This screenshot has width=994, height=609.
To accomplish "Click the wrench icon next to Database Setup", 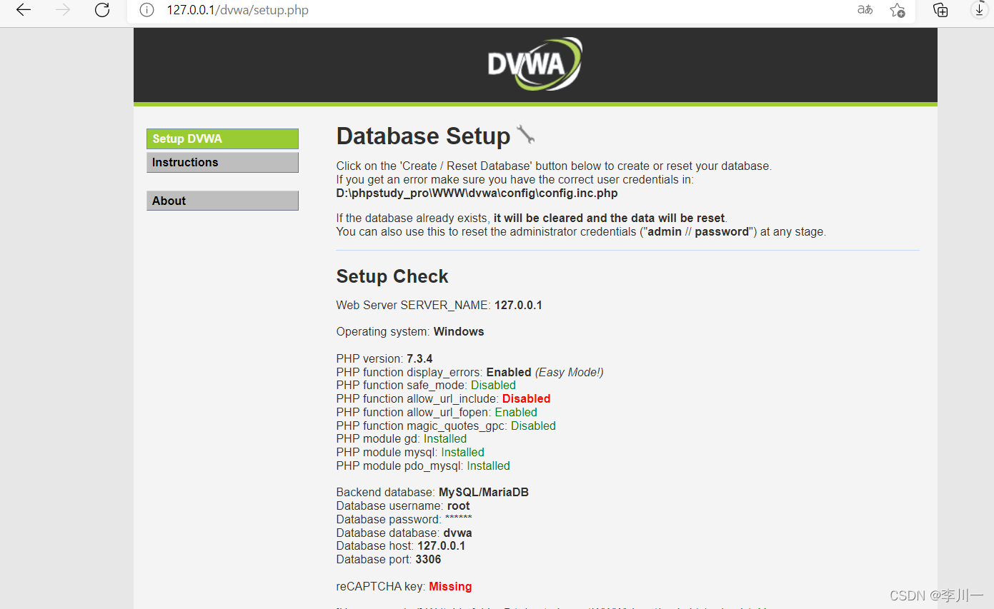I will (x=526, y=135).
